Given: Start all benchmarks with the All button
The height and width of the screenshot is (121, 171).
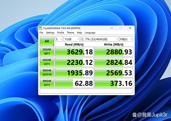Looking at the screenshot, I should coord(47,41).
